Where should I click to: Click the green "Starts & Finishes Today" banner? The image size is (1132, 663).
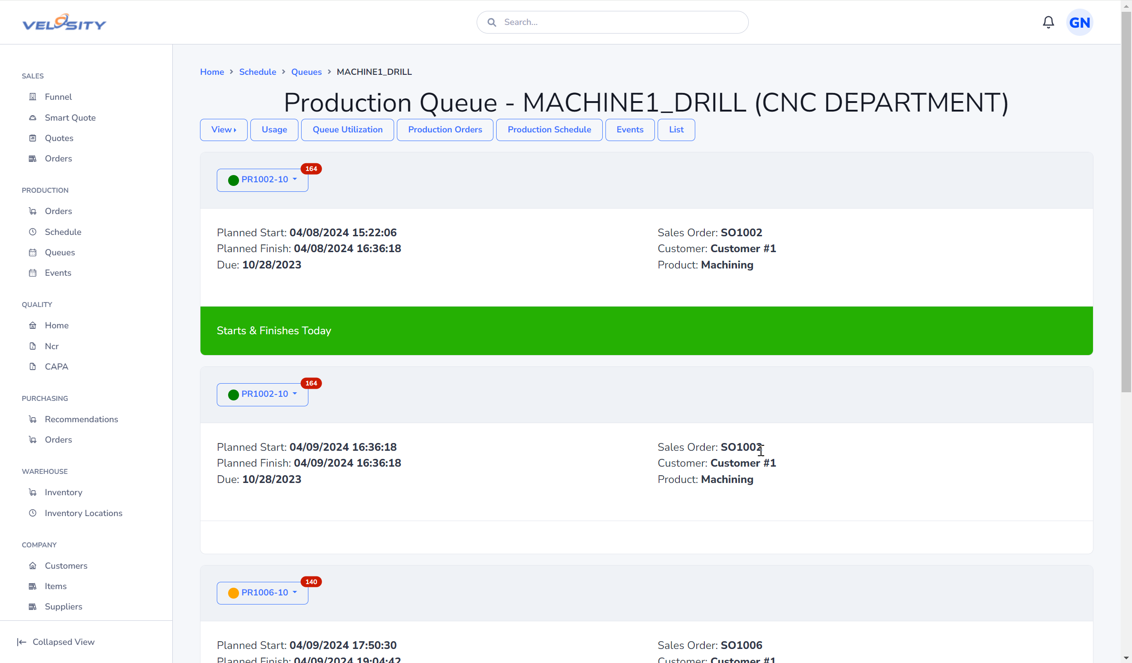point(647,331)
